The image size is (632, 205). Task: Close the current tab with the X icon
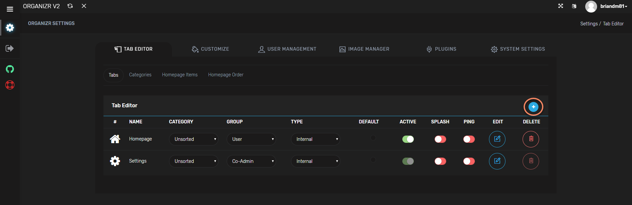click(x=84, y=6)
